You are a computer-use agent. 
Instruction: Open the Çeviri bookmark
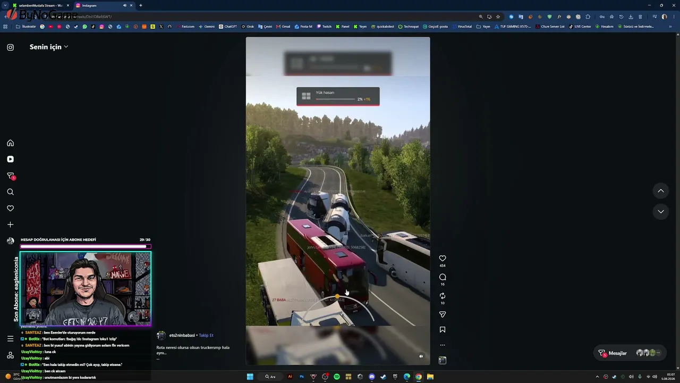tap(265, 27)
